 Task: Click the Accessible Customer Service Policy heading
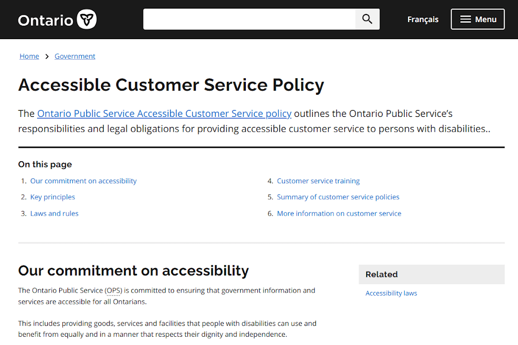(x=171, y=84)
